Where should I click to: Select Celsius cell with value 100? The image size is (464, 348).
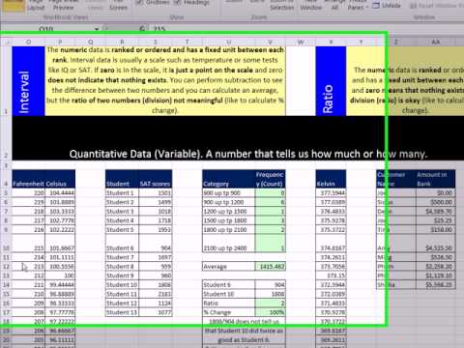click(x=60, y=275)
